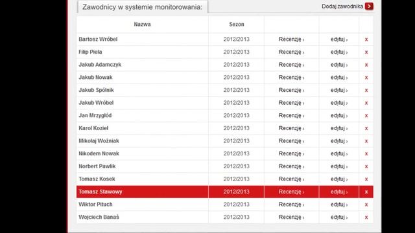Edit Jakub Wróbel via edytuj
Screen dimensions: 415x233
coord(339,103)
